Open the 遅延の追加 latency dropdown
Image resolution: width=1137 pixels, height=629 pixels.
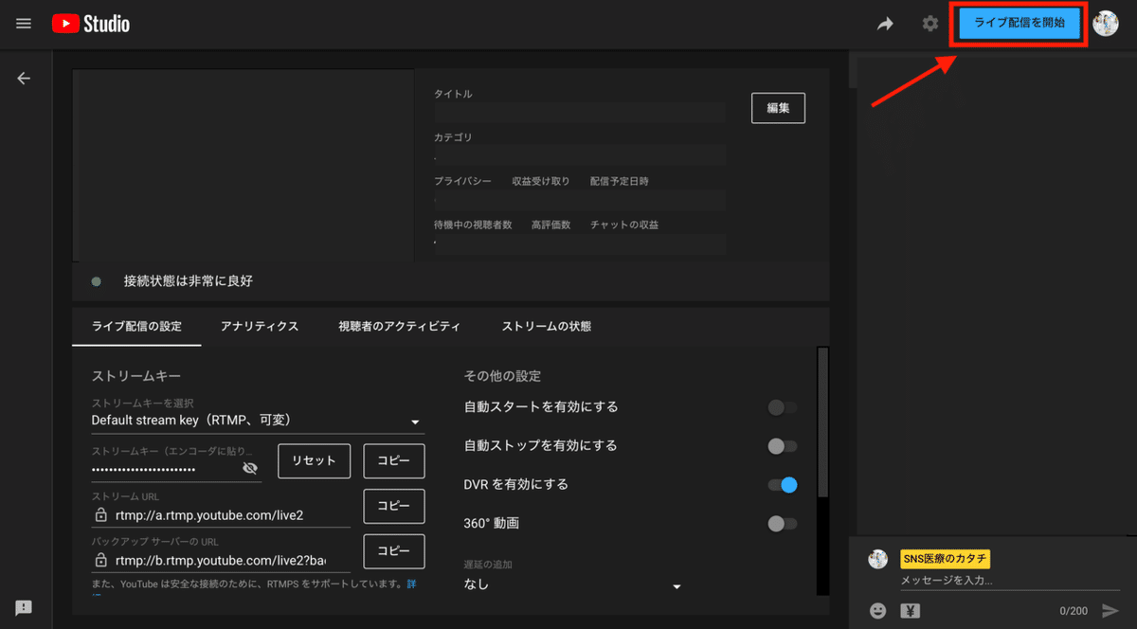677,585
